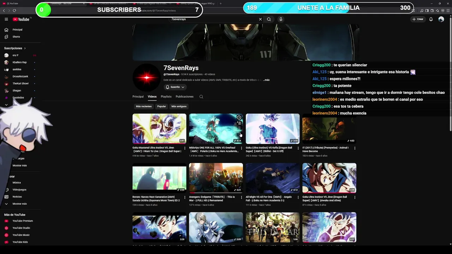This screenshot has height=254, width=452.
Task: Open options menu for Goku Mastered Ultra Instinct video
Action: point(185,148)
